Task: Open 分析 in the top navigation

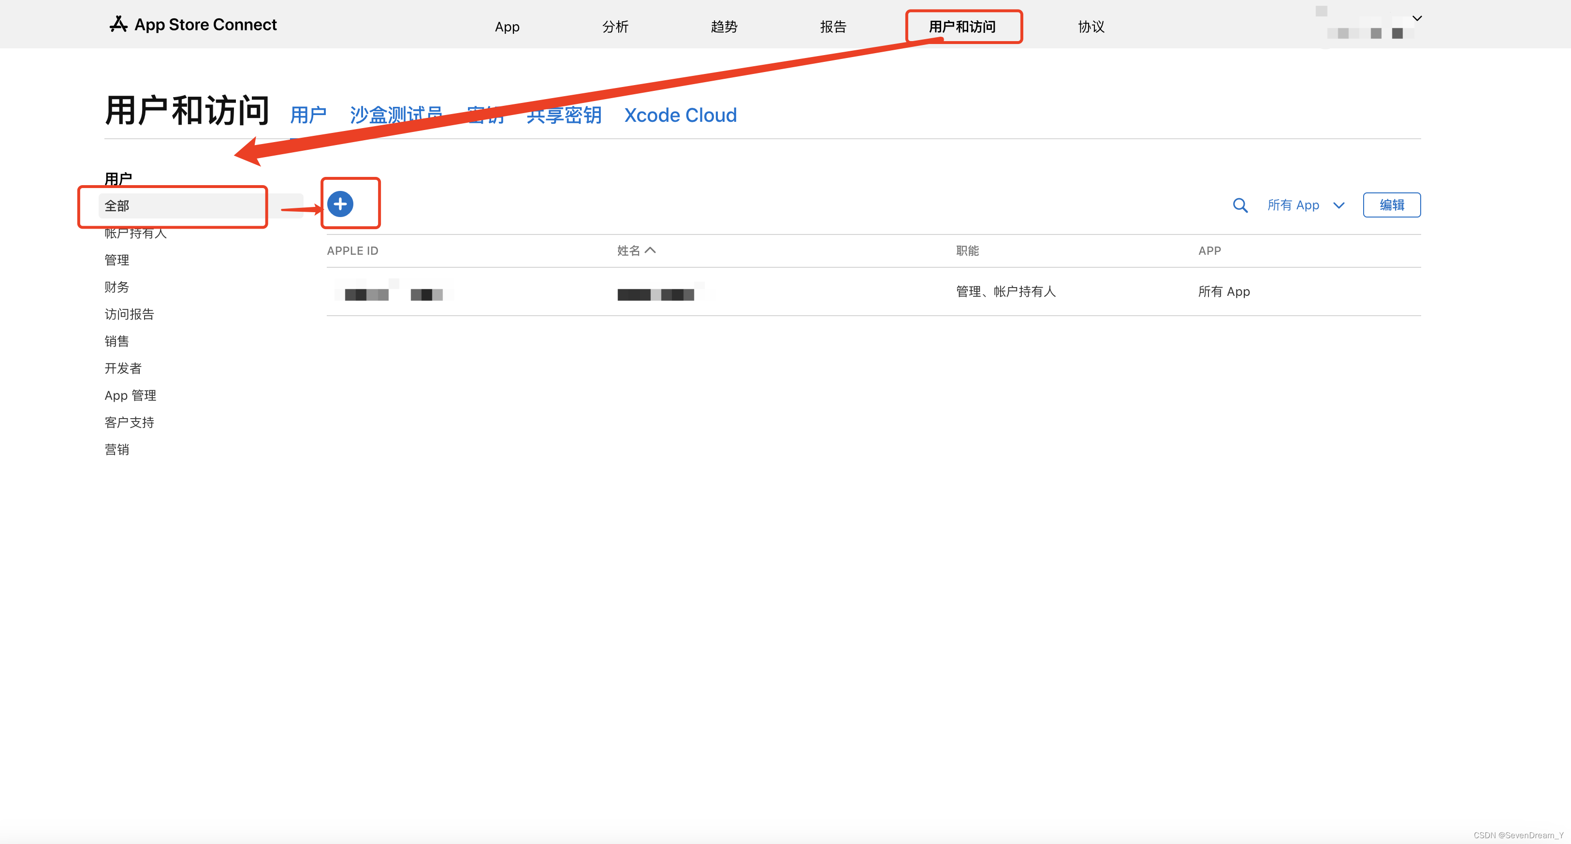Action: (615, 27)
